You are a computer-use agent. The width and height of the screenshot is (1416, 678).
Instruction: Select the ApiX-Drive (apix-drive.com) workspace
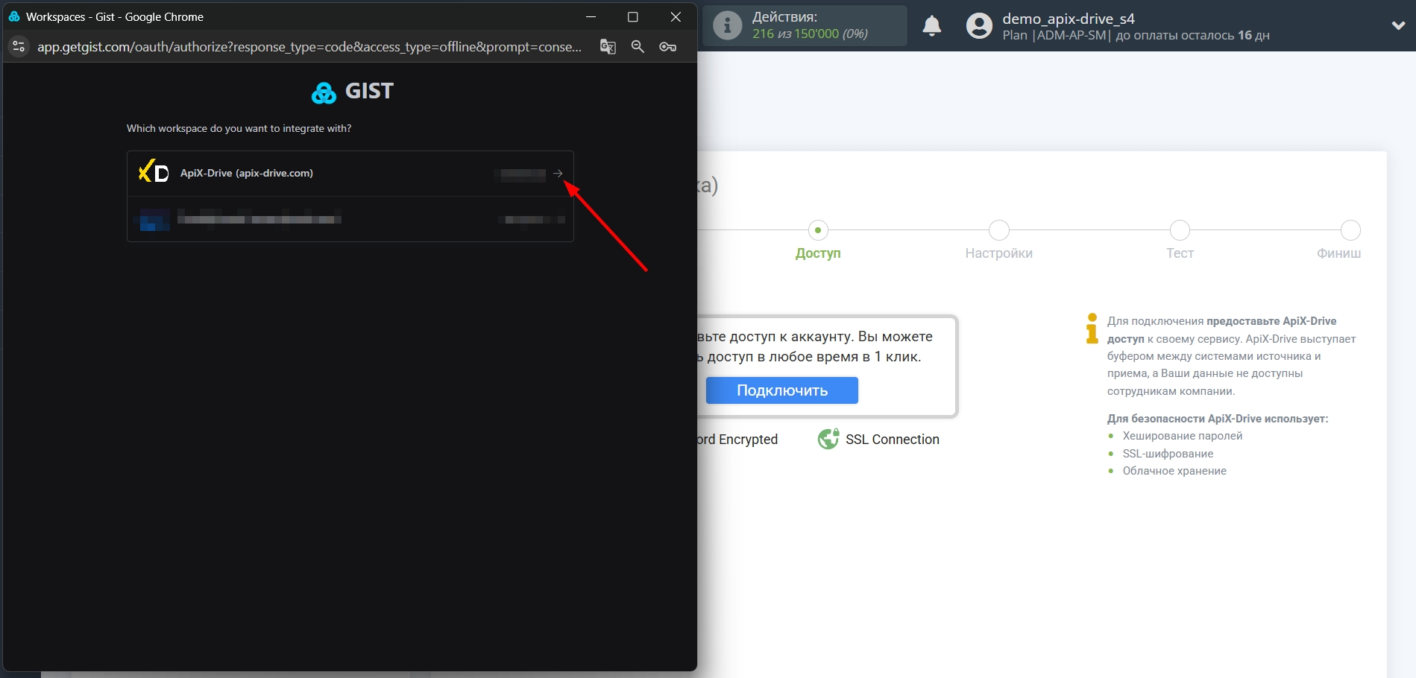[247, 174]
